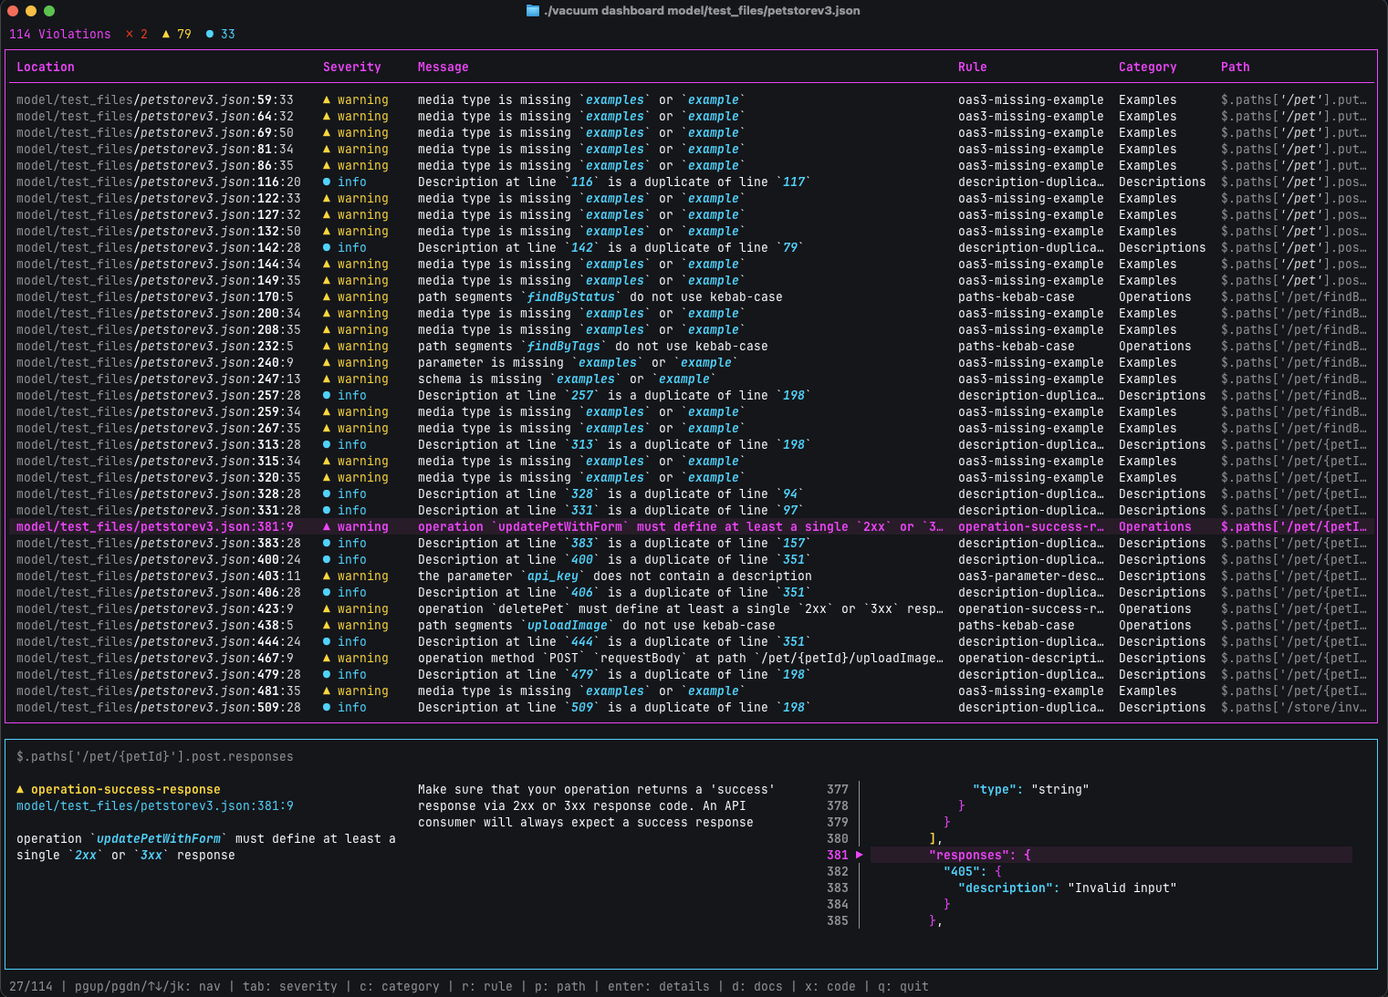The height and width of the screenshot is (997, 1388).
Task: Click code line 382 '"405": {'
Action: pyautogui.click(x=973, y=872)
